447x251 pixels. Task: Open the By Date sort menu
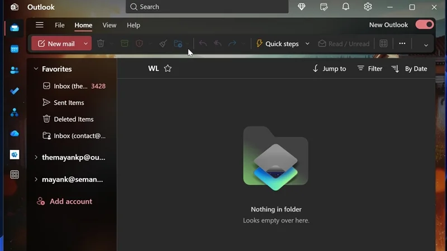click(409, 69)
